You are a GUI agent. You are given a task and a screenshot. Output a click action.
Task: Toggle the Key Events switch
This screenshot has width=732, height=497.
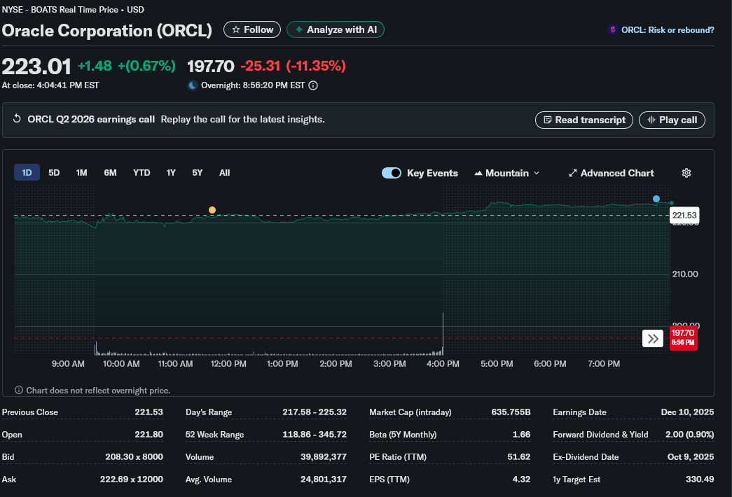tap(391, 173)
